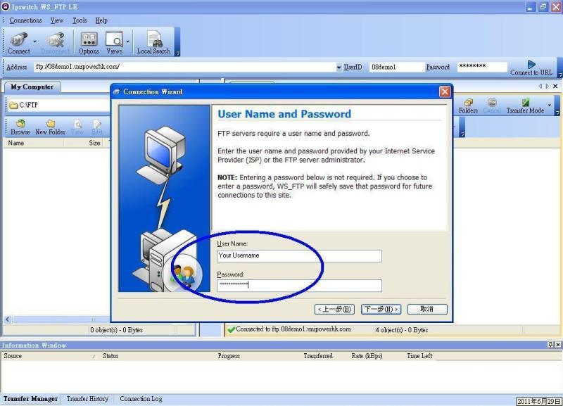Screen dimensions: 563x406
Task: Open the Transfer Mode dropdown arrow
Action: coord(550,105)
